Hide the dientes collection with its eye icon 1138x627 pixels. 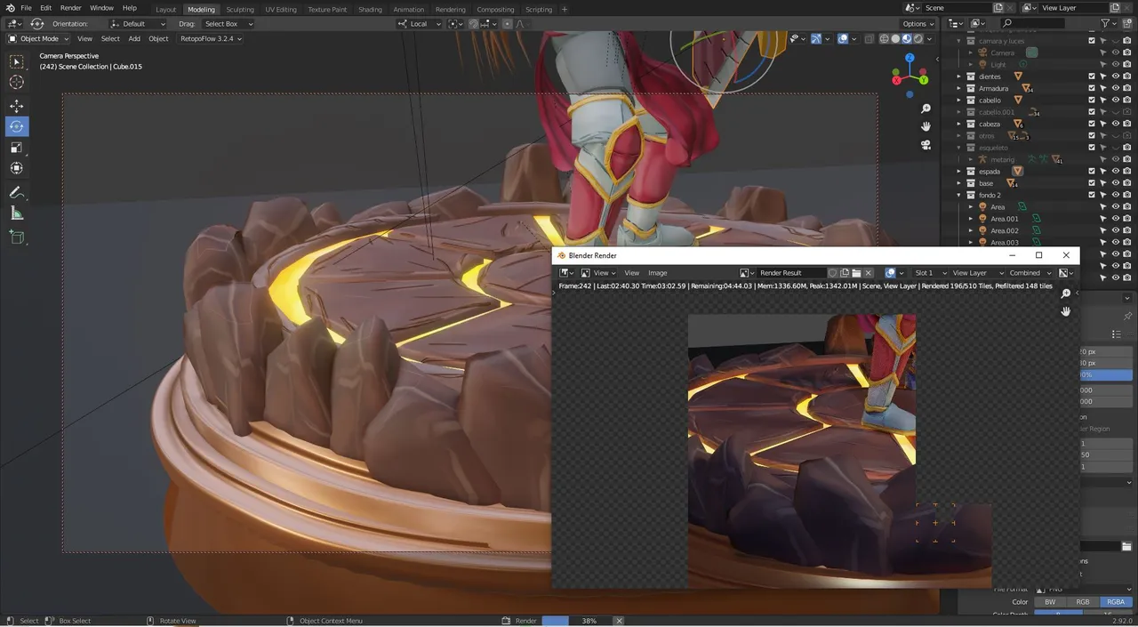tap(1116, 76)
